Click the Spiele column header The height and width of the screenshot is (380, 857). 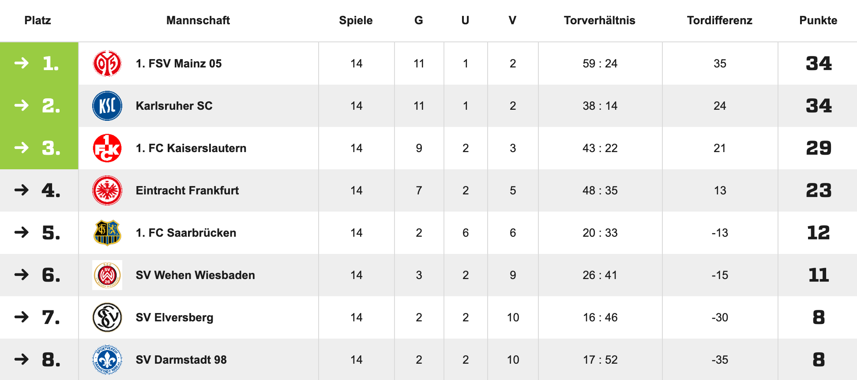pyautogui.click(x=356, y=20)
